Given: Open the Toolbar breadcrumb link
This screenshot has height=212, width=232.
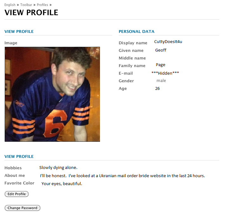Looking at the screenshot, I should click(26, 5).
